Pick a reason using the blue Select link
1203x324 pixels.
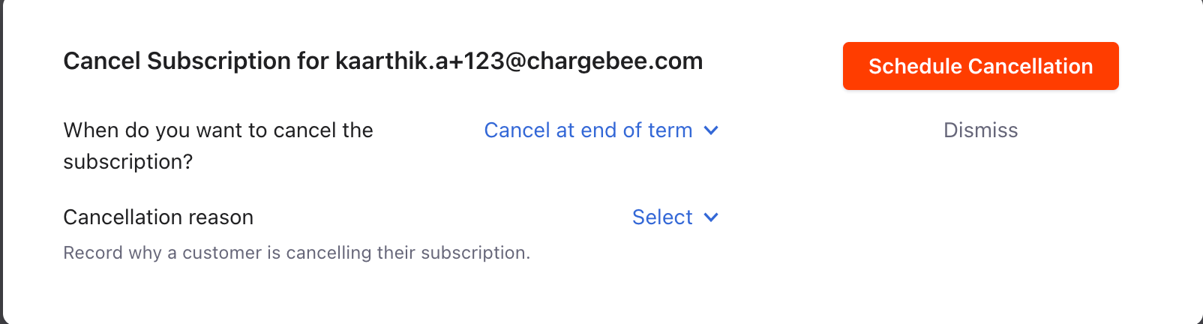click(662, 217)
